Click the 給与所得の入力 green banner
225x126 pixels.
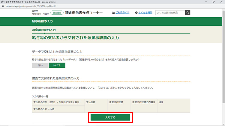coord(42,22)
